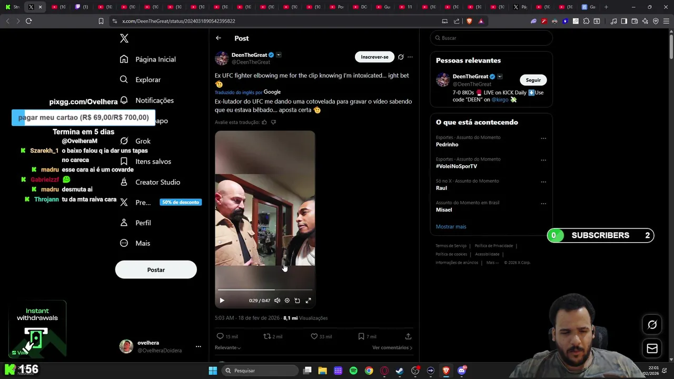The image size is (674, 379).
Task: Open Perfil in the sidebar
Action: pyautogui.click(x=135, y=223)
